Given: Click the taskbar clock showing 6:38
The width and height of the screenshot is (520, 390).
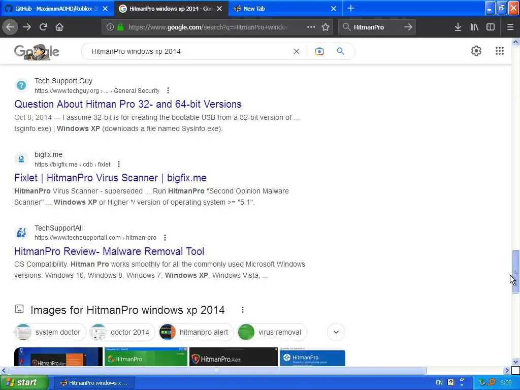Looking at the screenshot, I should click(506, 382).
